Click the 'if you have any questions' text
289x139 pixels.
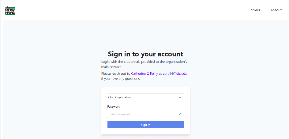coord(121,79)
